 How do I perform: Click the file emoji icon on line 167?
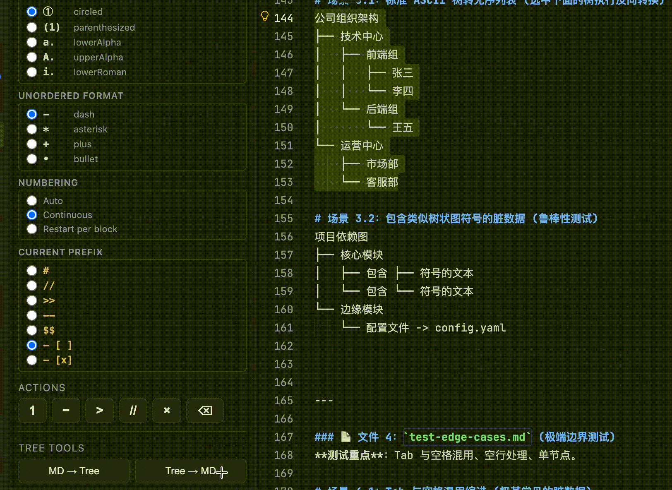tap(346, 437)
